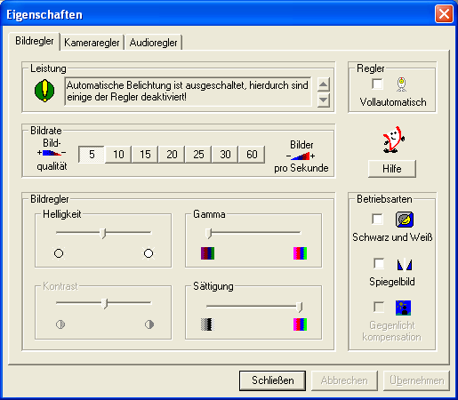Click the green exclamation warning icon
Image resolution: width=458 pixels, height=400 pixels.
pyautogui.click(x=44, y=91)
